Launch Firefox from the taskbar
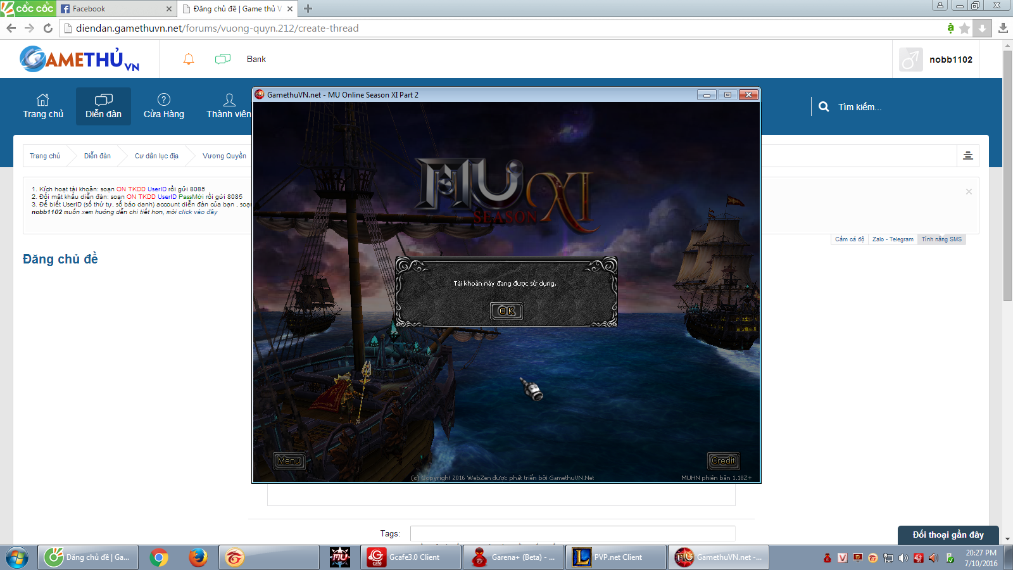Image resolution: width=1013 pixels, height=570 pixels. (x=198, y=557)
